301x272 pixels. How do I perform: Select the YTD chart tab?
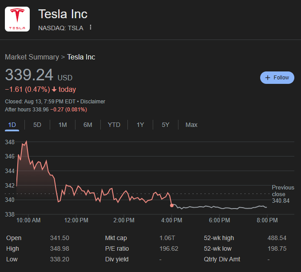[114, 125]
